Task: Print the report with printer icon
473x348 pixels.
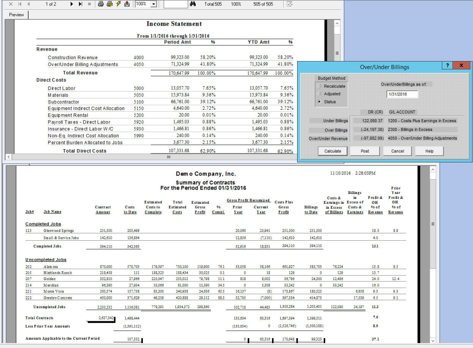Action: point(101,4)
